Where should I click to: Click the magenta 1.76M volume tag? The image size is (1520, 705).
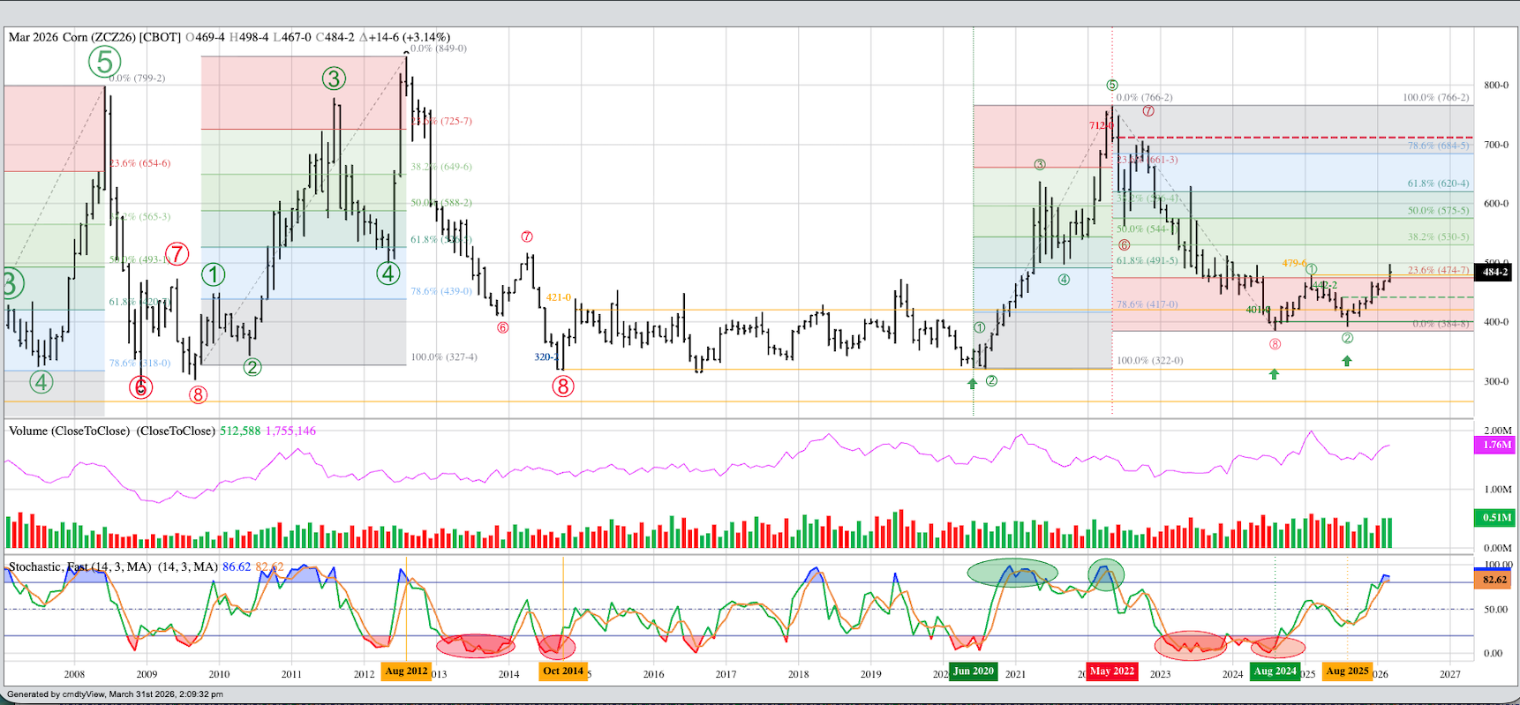point(1496,445)
